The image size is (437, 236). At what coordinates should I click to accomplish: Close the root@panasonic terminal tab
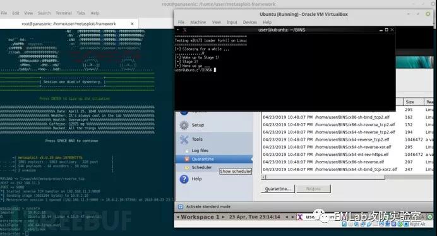click(x=133, y=24)
